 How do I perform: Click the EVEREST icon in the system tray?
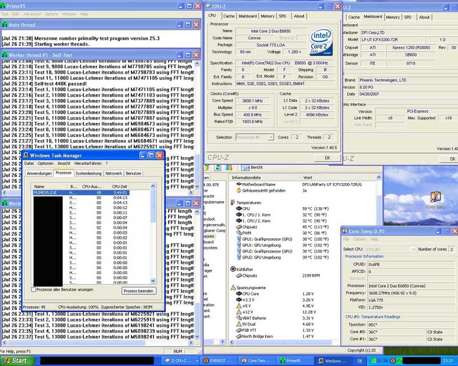pyautogui.click(x=393, y=361)
